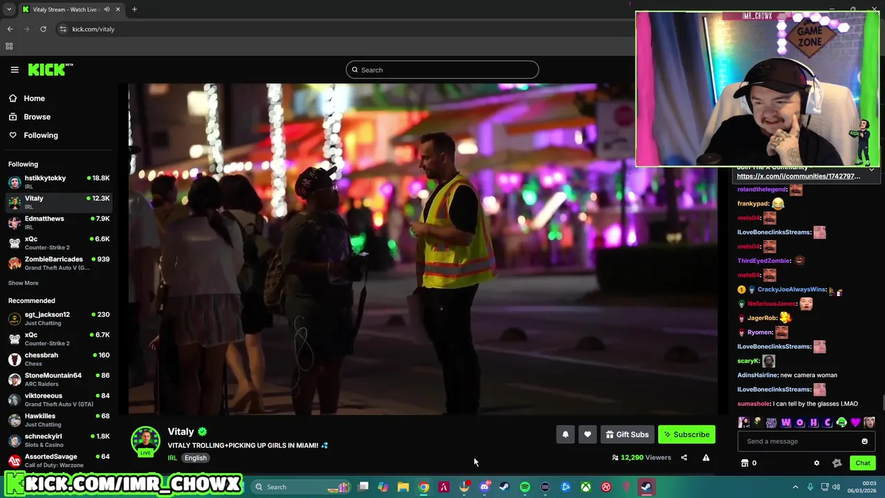Open a new browser tab
Image resolution: width=885 pixels, height=498 pixels.
(134, 10)
